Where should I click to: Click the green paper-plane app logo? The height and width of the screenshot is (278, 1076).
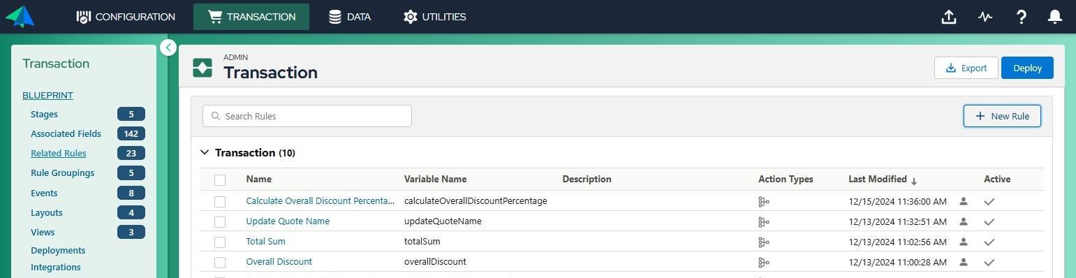[20, 16]
